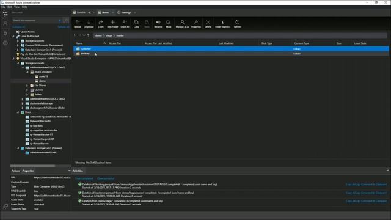Select the NetworkWatcherRG disk group

[x=40, y=121]
